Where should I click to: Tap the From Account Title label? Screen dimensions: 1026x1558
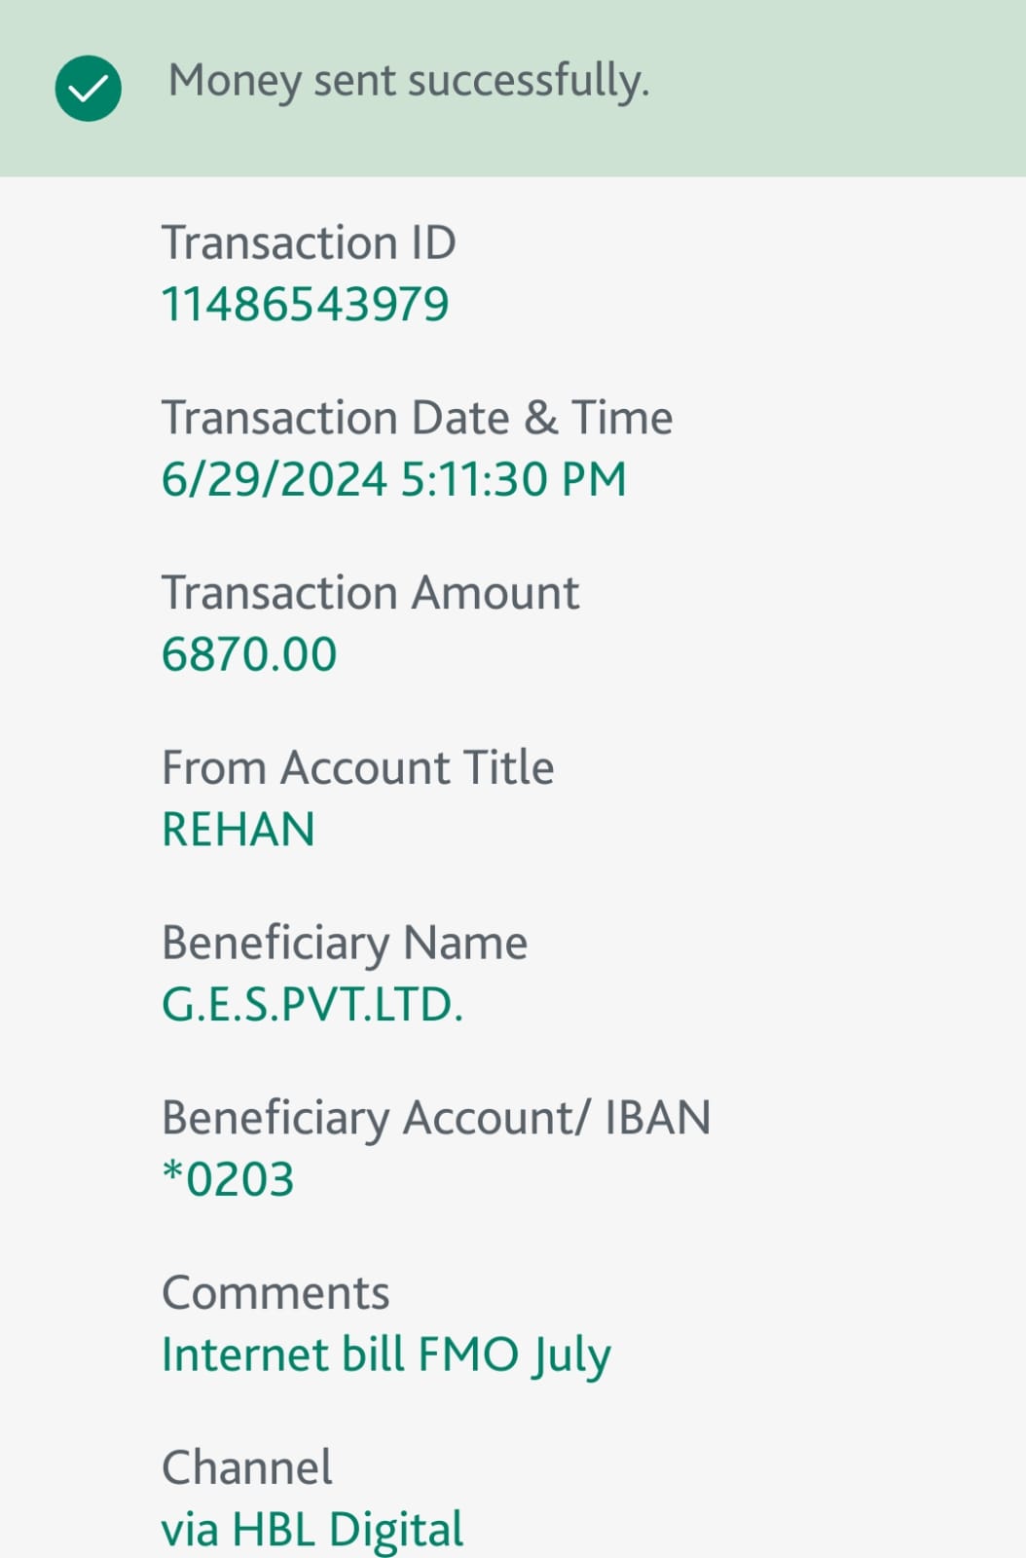(357, 767)
